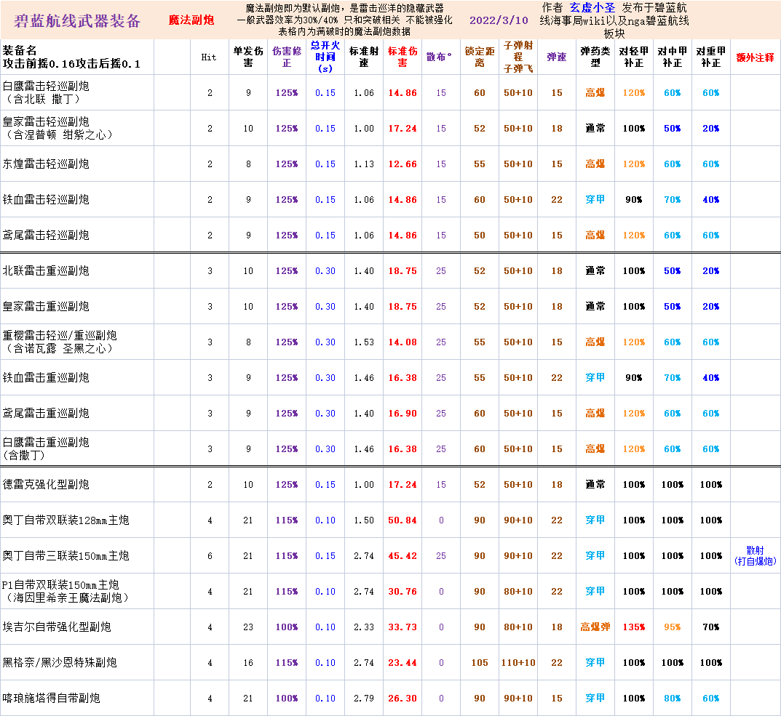Select the 德雷克强化型副炮 row name
The image size is (781, 716).
(46, 485)
